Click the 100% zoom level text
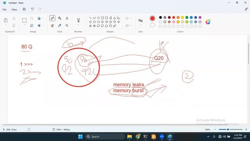250x141 pixels. (207, 130)
